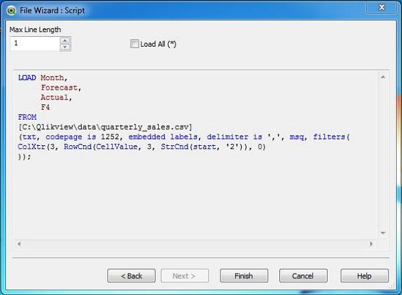The width and height of the screenshot is (402, 295).
Task: Click the 'delimiter is' text in script
Action: coord(234,136)
